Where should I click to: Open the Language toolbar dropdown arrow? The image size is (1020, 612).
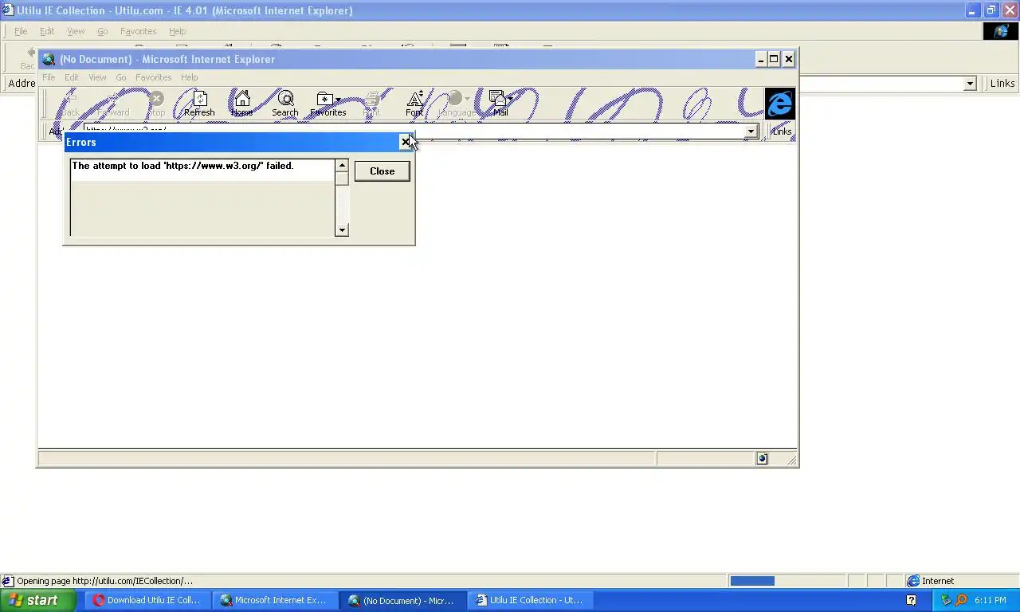point(468,100)
